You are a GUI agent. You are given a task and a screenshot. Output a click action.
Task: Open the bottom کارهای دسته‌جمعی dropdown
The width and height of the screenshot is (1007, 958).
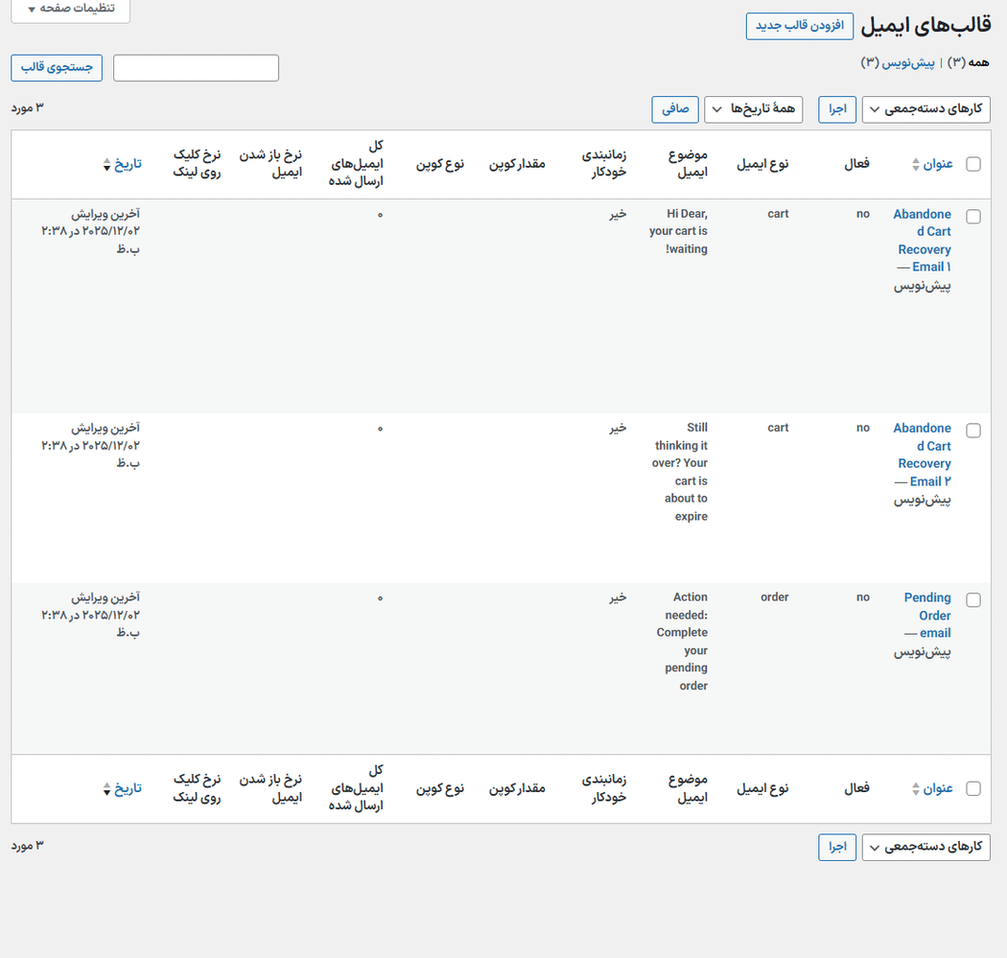pyautogui.click(x=925, y=848)
